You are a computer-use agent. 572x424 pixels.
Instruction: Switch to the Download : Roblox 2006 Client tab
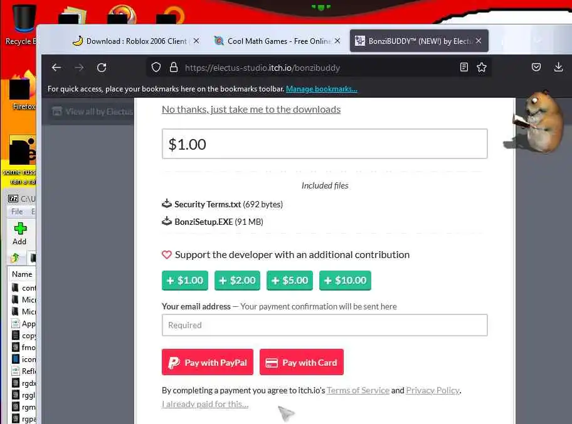(x=137, y=41)
